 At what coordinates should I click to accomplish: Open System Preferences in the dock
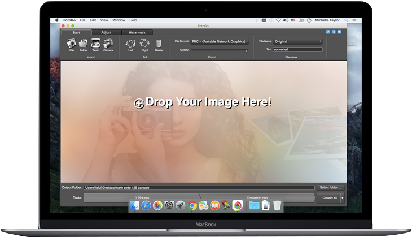[169, 205]
